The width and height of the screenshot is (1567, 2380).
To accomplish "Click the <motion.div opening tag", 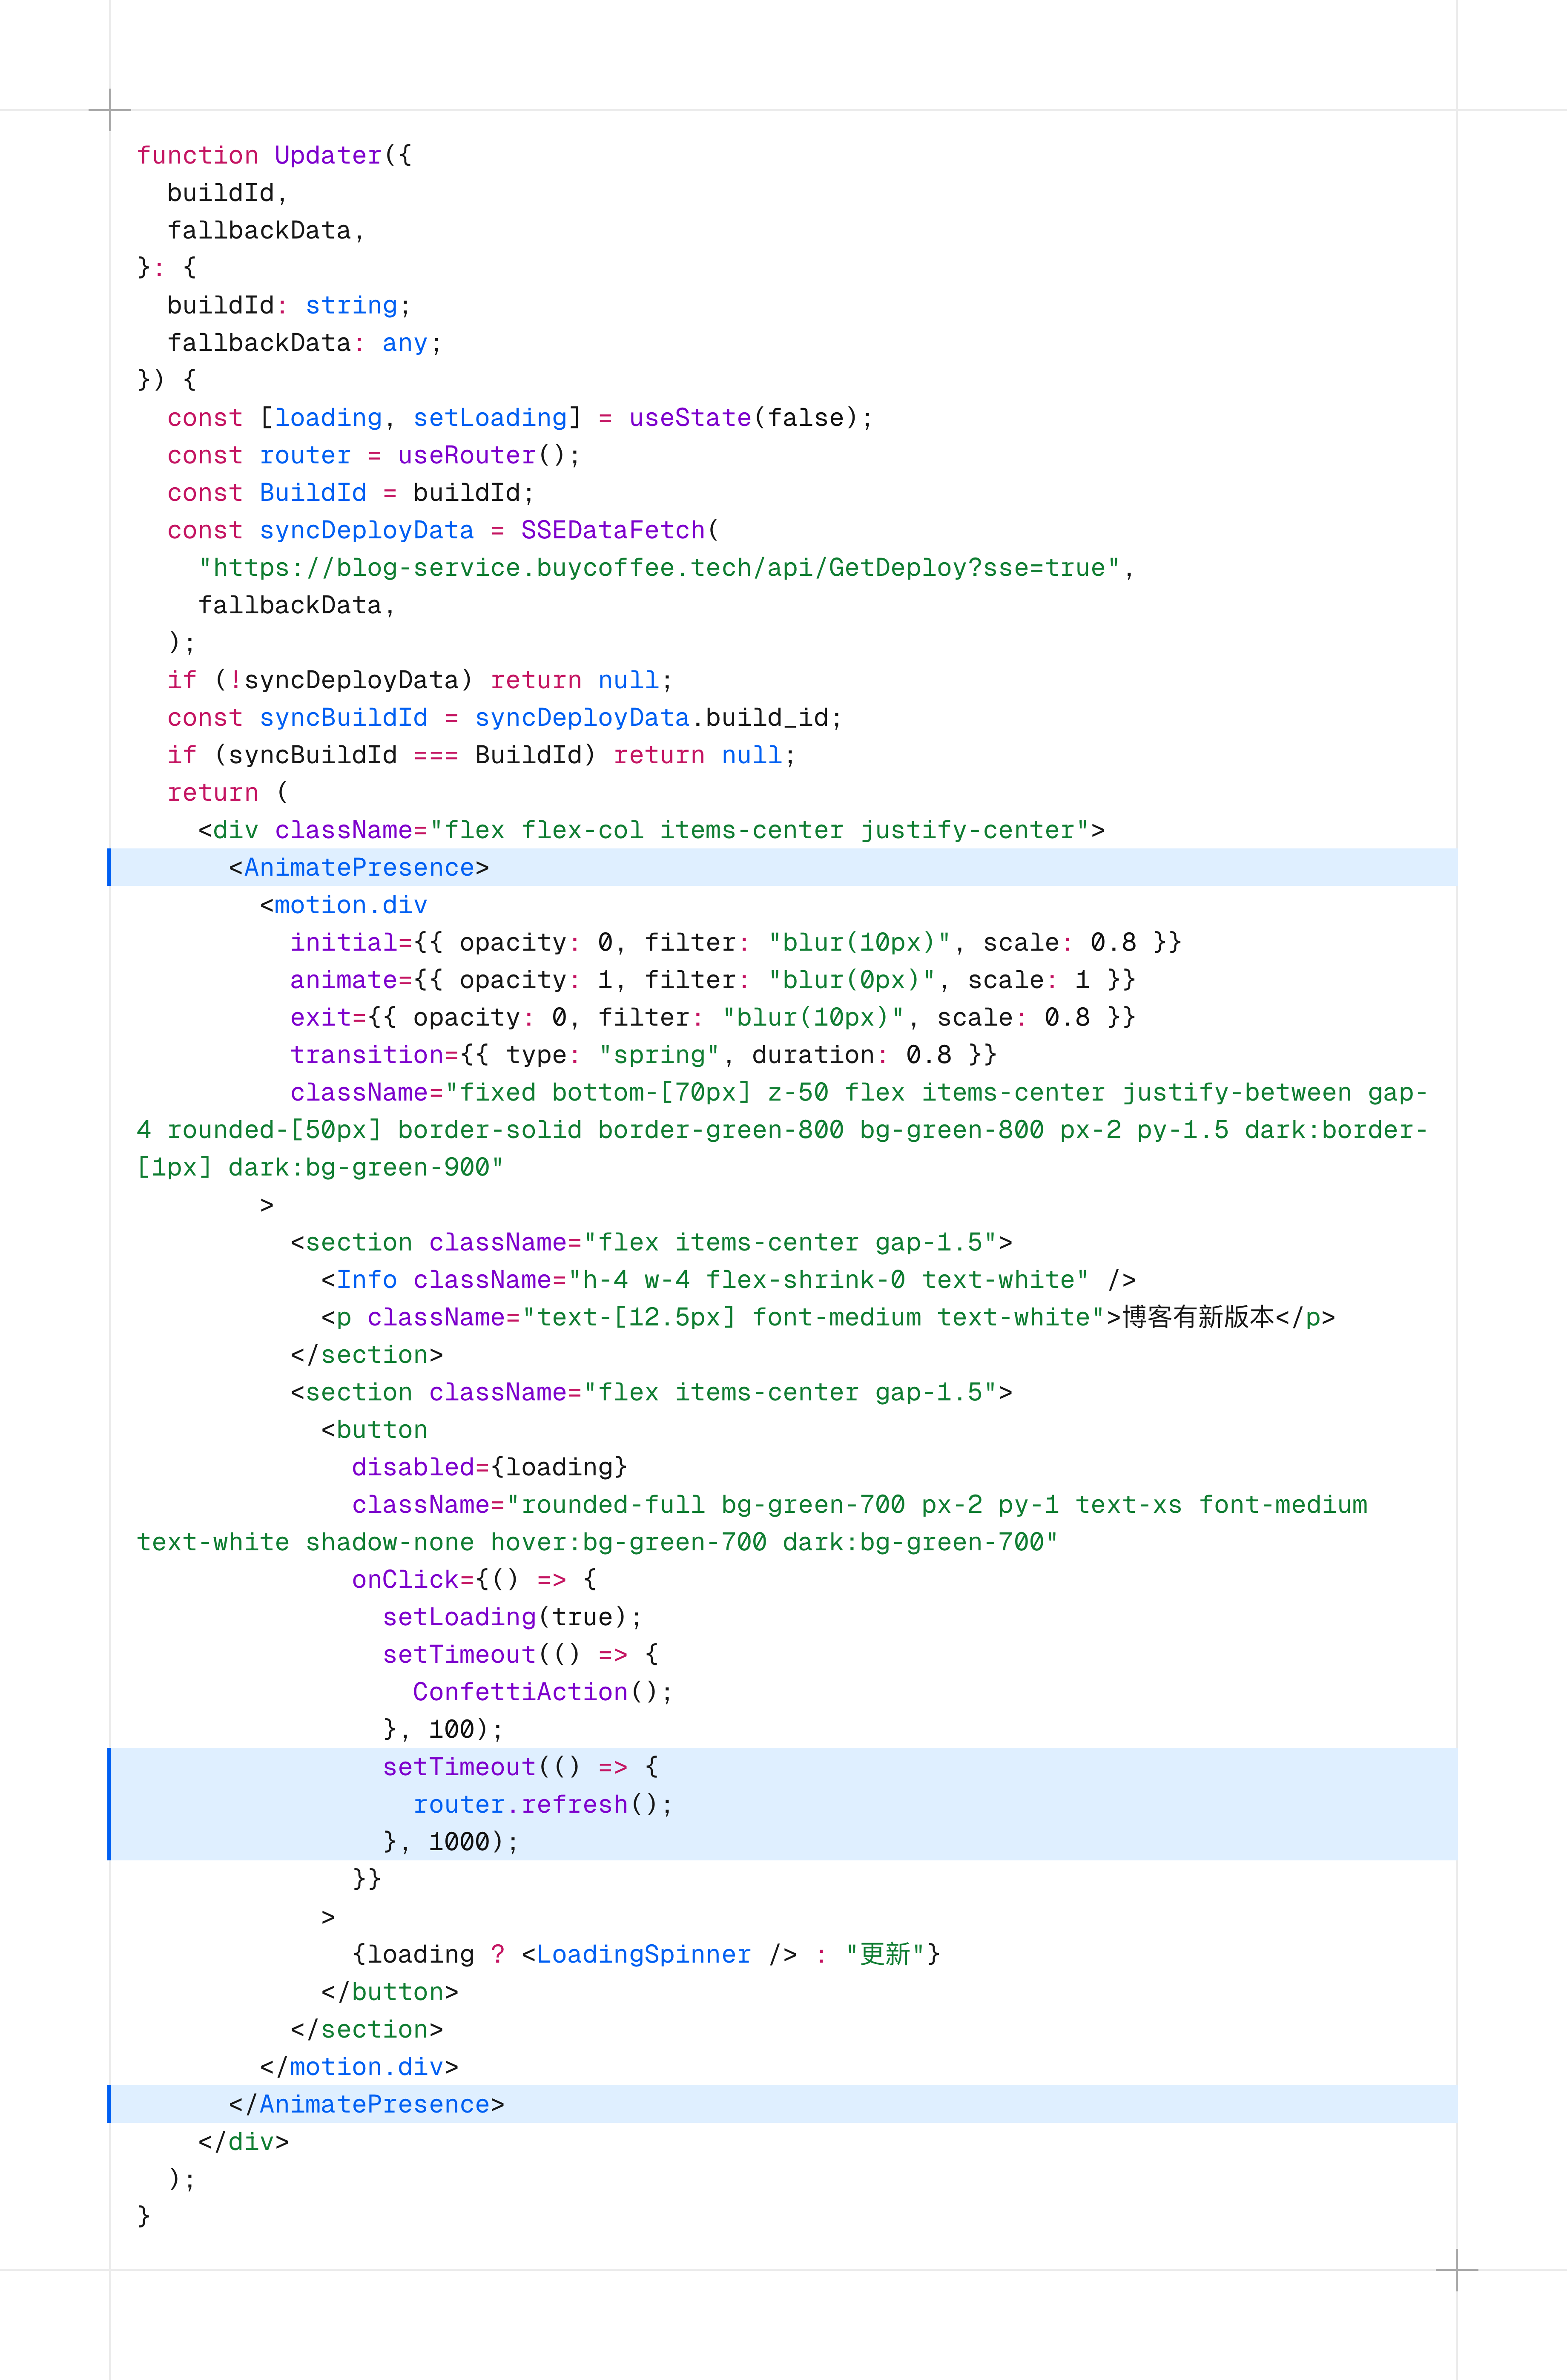I will (344, 905).
